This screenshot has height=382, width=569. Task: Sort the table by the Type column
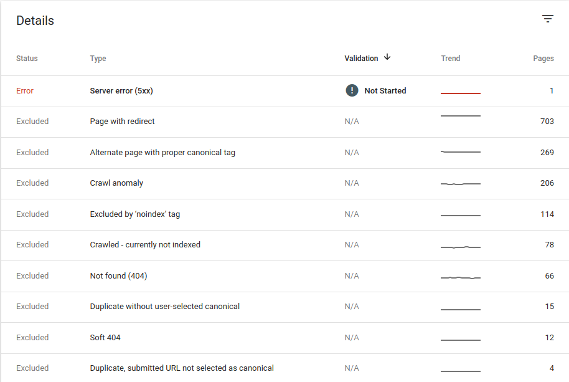(x=98, y=58)
